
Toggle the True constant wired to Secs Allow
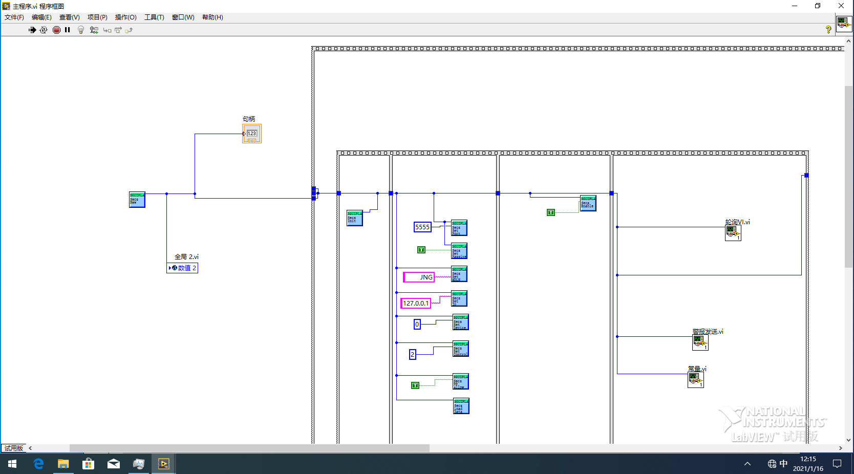(416, 384)
